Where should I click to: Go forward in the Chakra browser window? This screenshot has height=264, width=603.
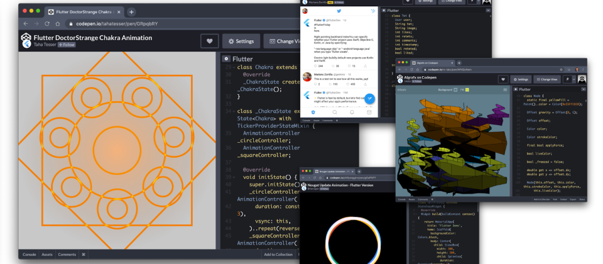[x=36, y=23]
